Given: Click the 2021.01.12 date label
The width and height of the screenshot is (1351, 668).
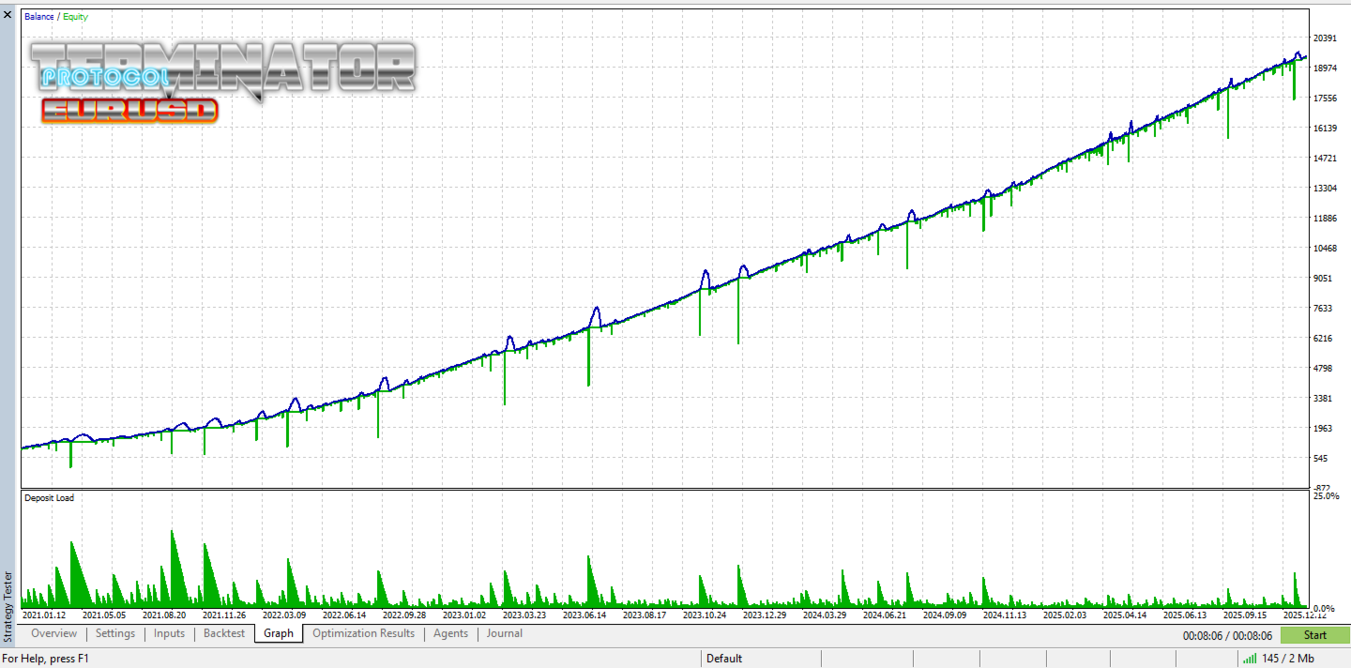Looking at the screenshot, I should 43,615.
